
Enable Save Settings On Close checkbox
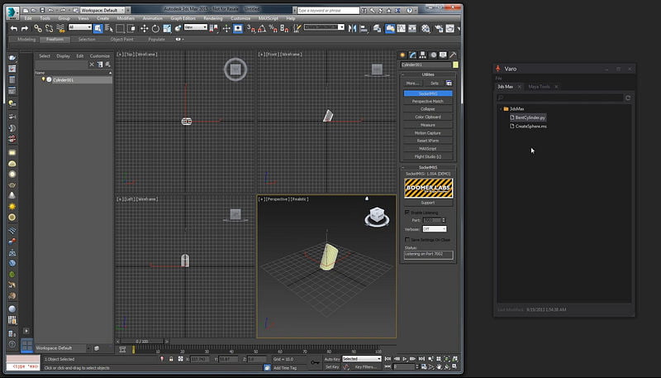tap(407, 239)
